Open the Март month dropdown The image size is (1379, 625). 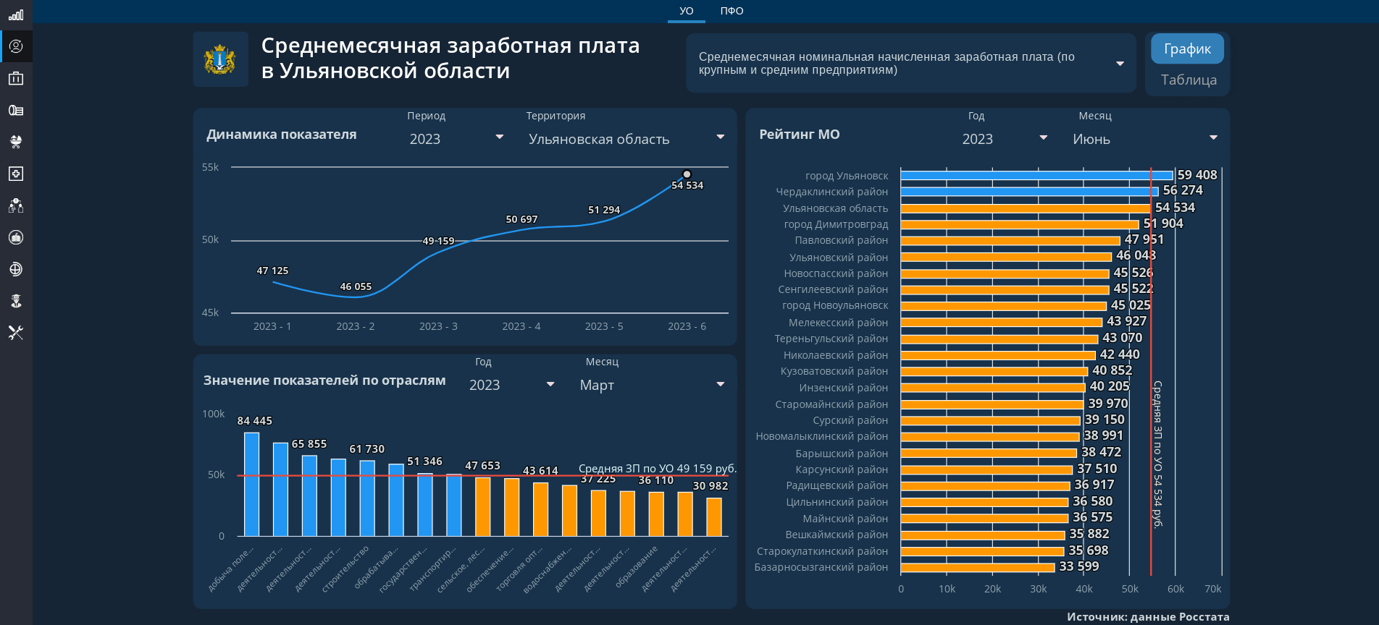(652, 384)
